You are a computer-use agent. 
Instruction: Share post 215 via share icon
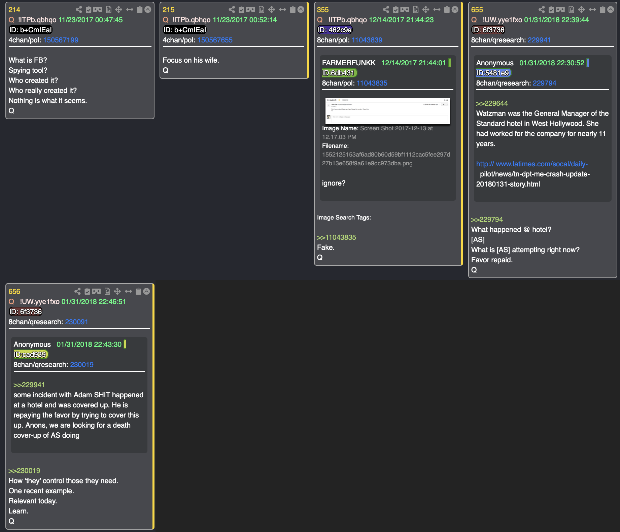click(x=232, y=9)
